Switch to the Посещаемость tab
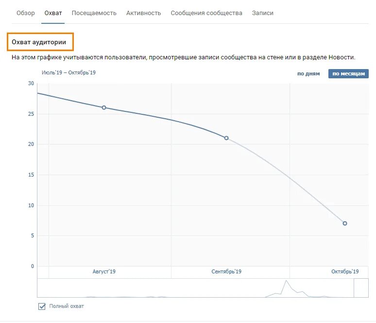 [x=94, y=13]
